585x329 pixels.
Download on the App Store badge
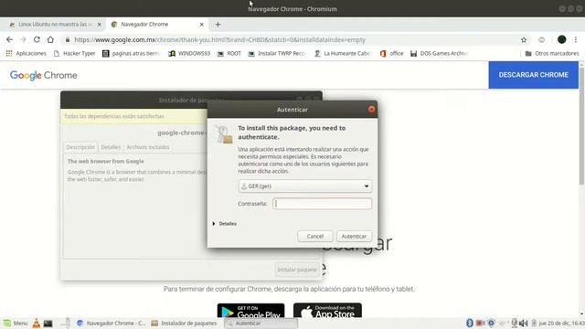coord(327,311)
